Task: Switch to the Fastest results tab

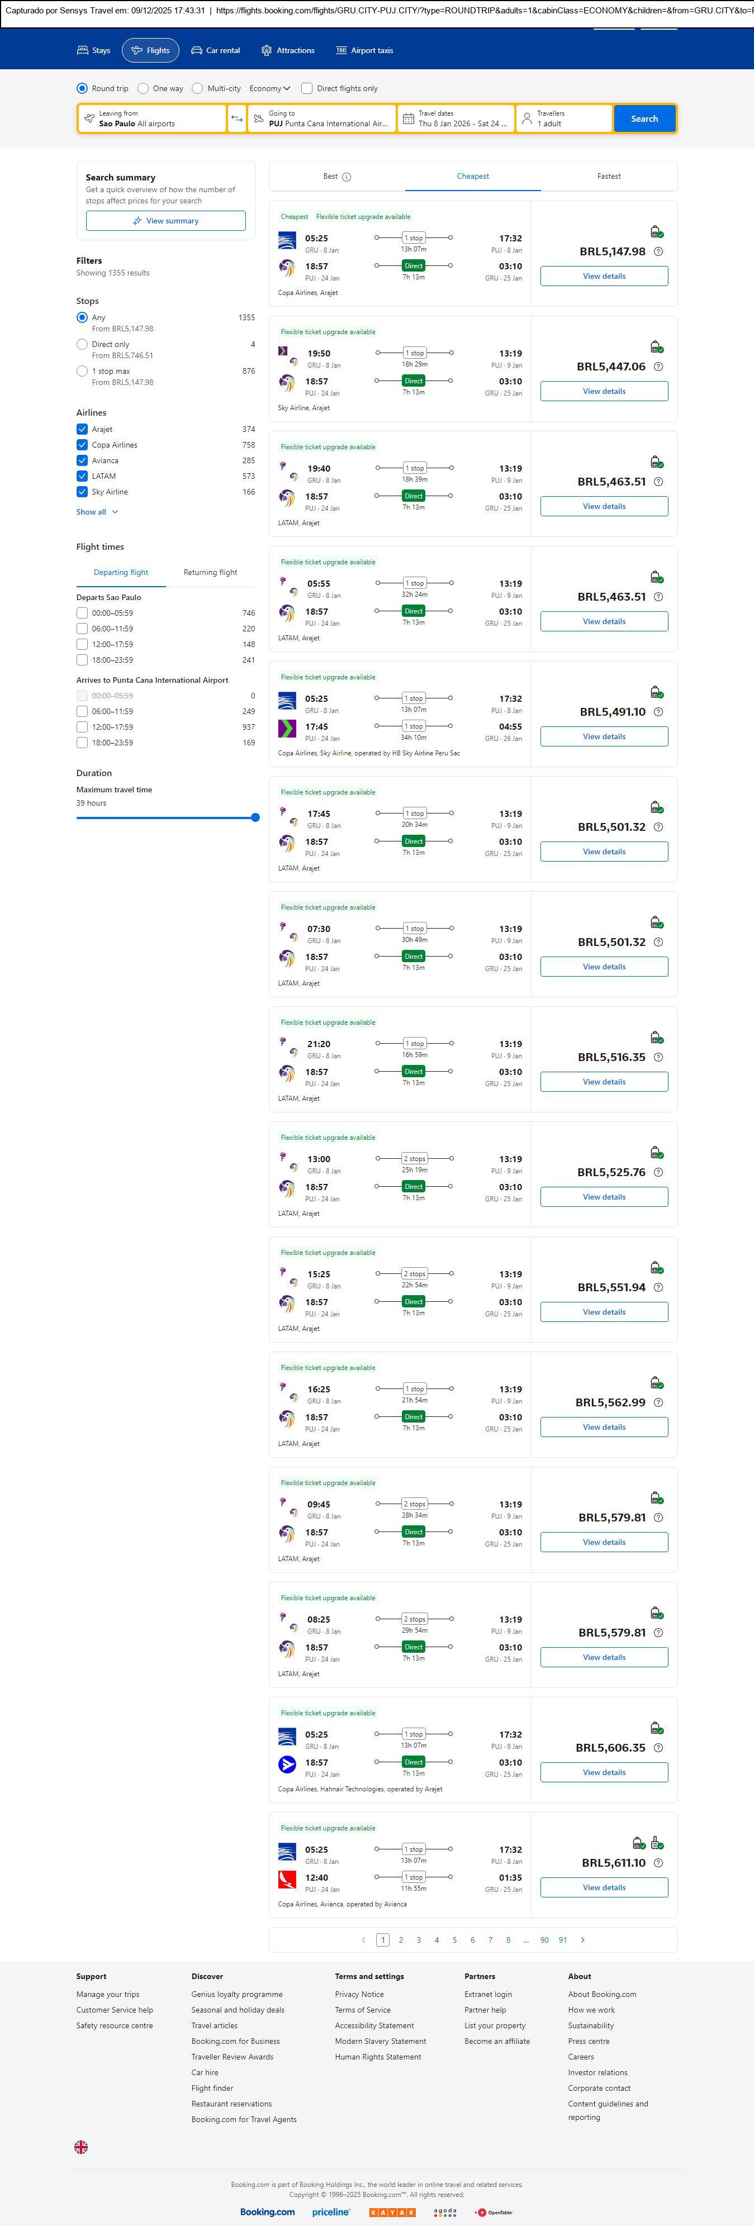Action: click(609, 177)
